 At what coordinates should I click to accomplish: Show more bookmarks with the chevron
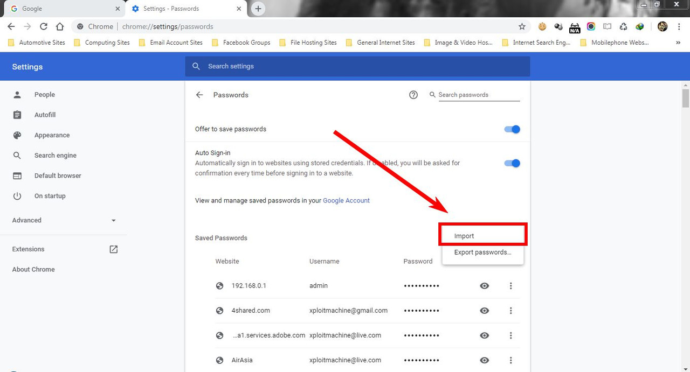pos(678,43)
